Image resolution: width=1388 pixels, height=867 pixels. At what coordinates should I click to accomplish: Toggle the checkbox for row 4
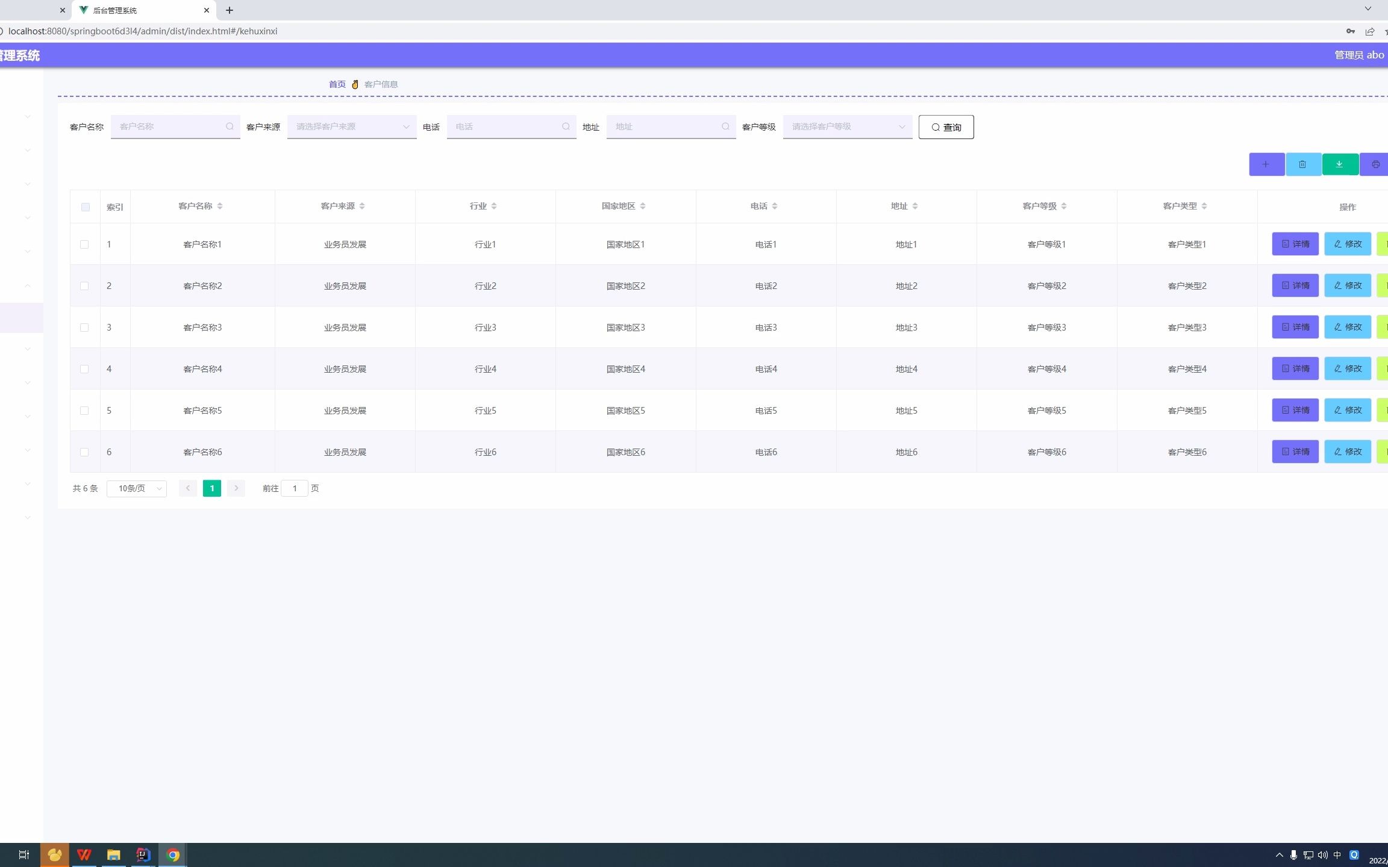coord(85,368)
